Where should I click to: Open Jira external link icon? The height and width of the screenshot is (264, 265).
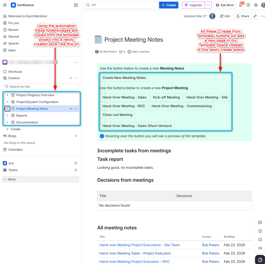point(76,163)
